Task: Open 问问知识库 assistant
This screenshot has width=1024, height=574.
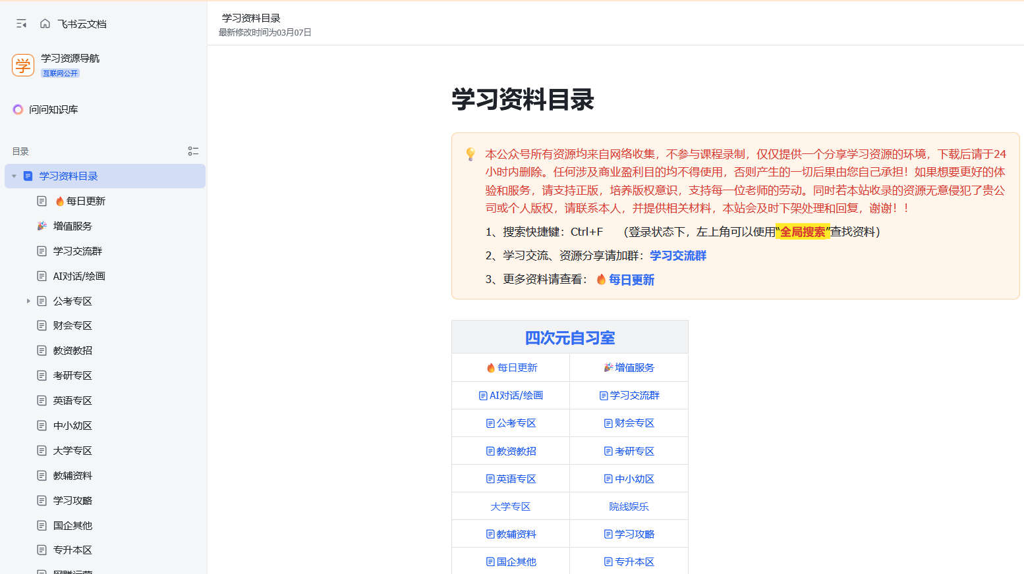Action: [x=45, y=109]
